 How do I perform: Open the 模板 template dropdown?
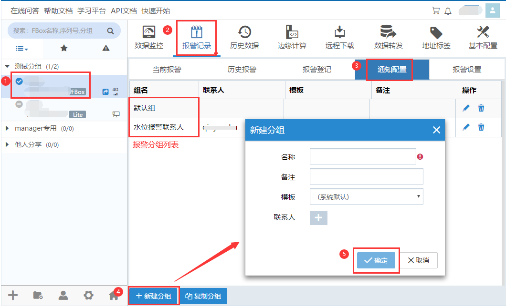(366, 196)
